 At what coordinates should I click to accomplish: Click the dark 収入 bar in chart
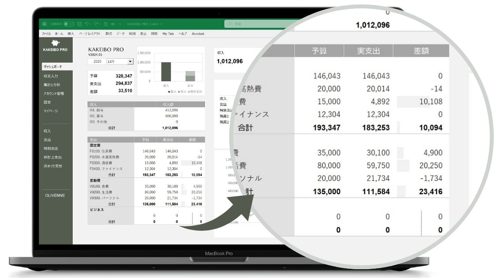point(166,71)
